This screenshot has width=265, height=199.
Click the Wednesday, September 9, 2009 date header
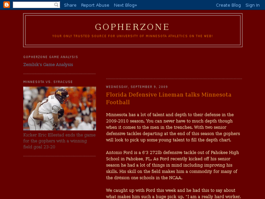click(x=137, y=87)
